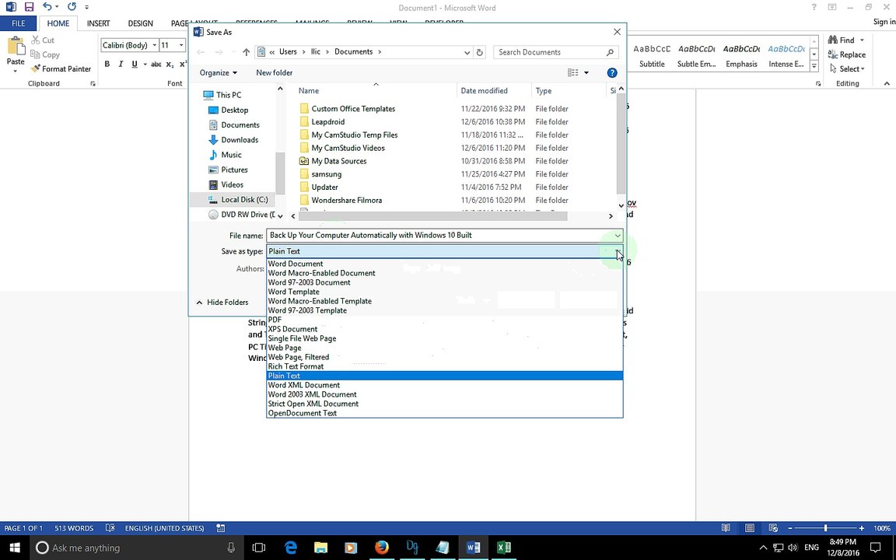Image resolution: width=896 pixels, height=560 pixels.
Task: Click the up-folder arrow in Save As
Action: point(246,52)
